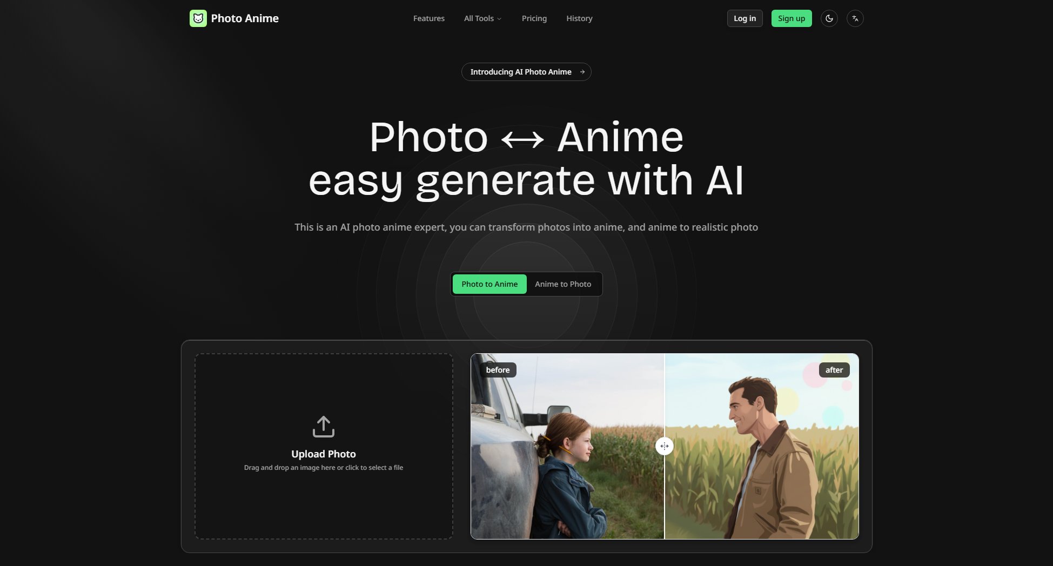Screen dimensions: 1053x566
Task: Click the arrow in the Introducing AI Photo Anime pill
Action: click(582, 72)
